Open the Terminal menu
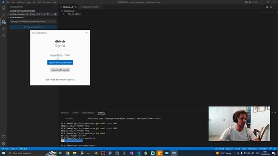The width and height of the screenshot is (278, 156). pyautogui.click(x=47, y=2)
